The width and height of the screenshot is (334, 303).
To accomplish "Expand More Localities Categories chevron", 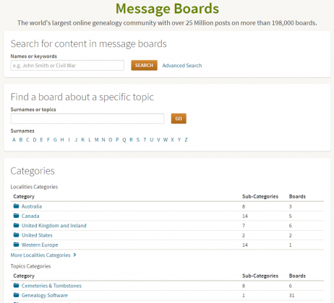I will coord(74,255).
